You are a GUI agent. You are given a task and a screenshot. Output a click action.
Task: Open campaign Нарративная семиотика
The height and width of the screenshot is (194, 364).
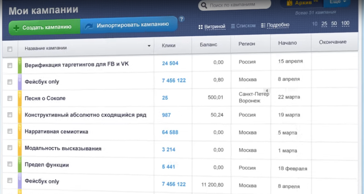(x=57, y=131)
